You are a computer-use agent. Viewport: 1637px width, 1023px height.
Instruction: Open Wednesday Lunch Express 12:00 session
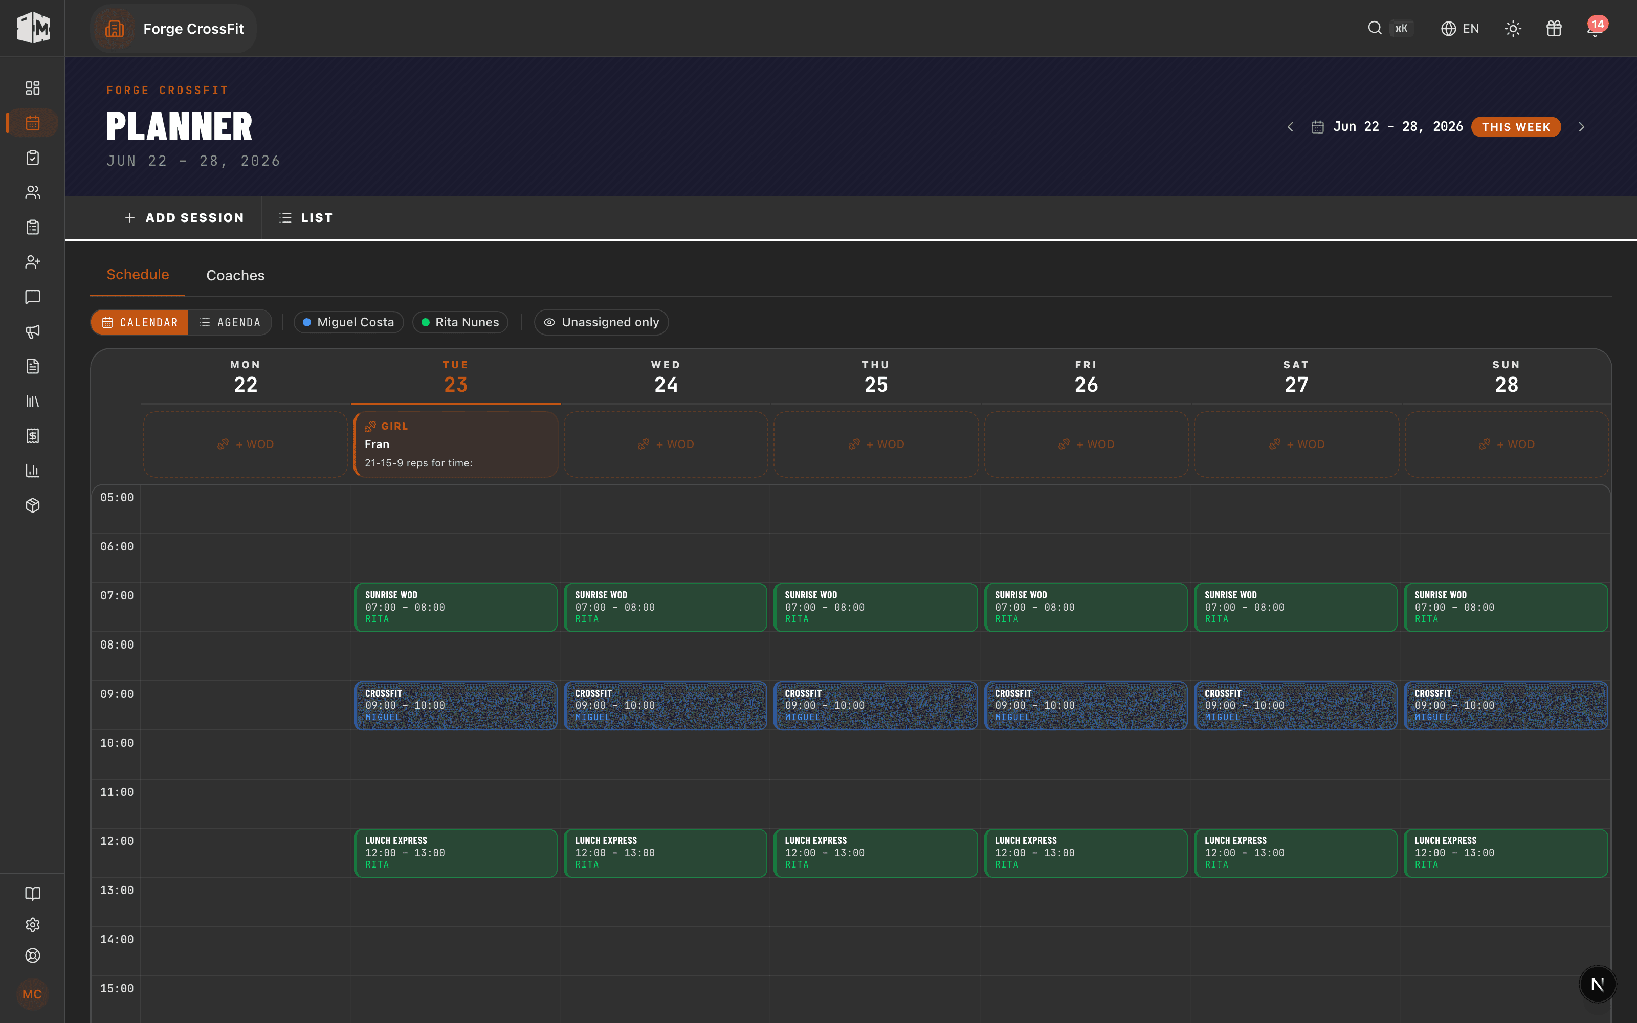coord(666,853)
